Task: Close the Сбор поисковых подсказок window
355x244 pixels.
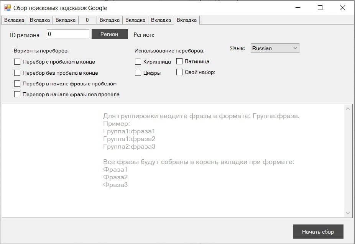Action: (343, 8)
